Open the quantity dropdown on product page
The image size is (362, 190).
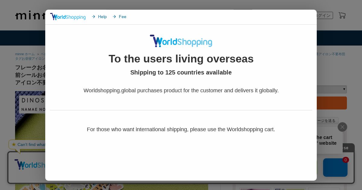tap(332, 89)
